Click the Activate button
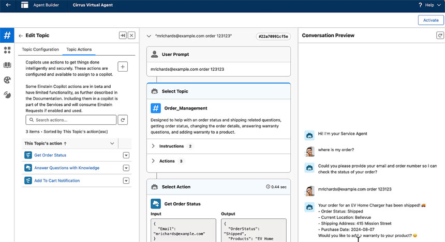Image resolution: width=445 pixels, height=242 pixels. pos(431,20)
